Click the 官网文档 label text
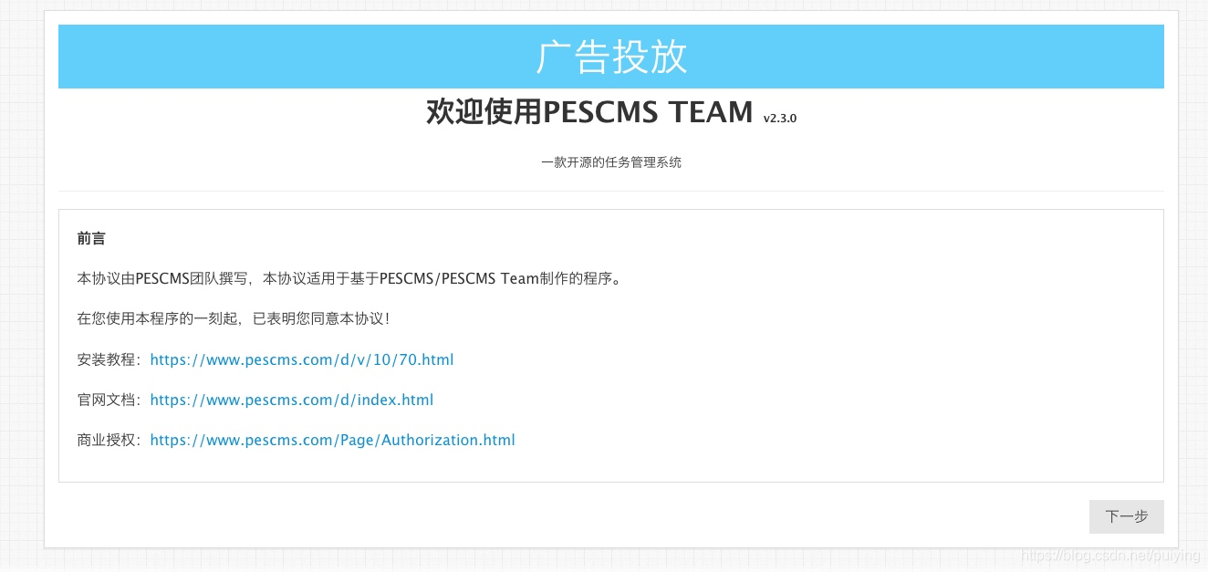Viewport: 1208px width, 572px height. tap(109, 400)
